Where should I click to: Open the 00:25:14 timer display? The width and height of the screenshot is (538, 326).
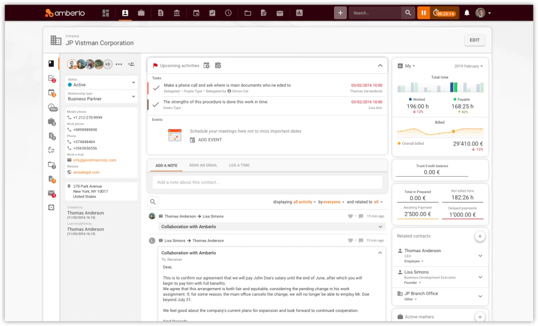(444, 13)
